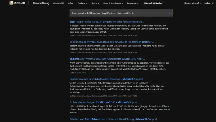Open 'Excel reagiert nicht, hängt' result

pyautogui.click(x=107, y=22)
